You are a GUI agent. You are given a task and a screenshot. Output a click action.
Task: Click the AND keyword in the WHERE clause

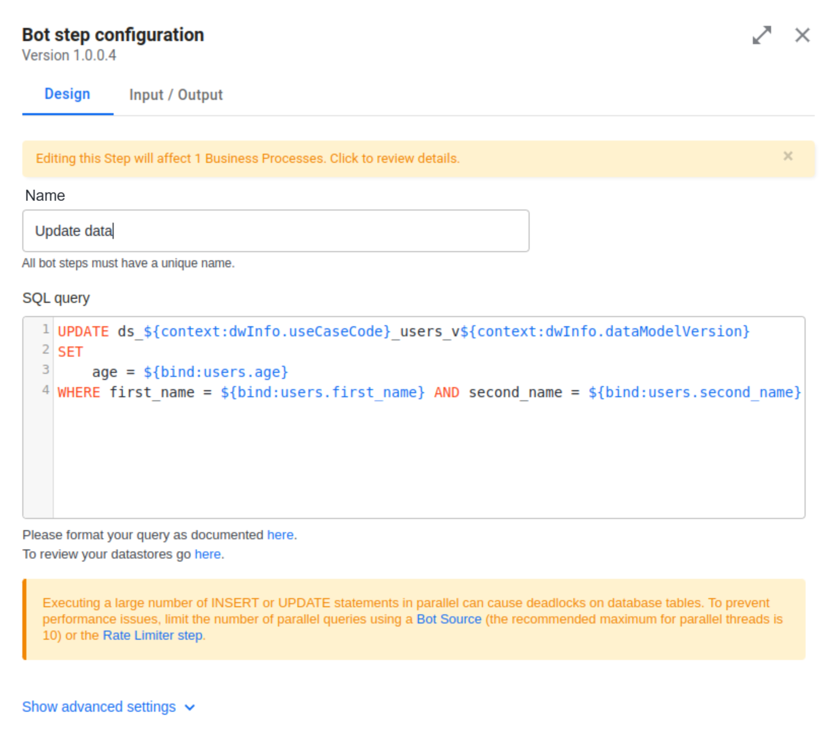[446, 392]
